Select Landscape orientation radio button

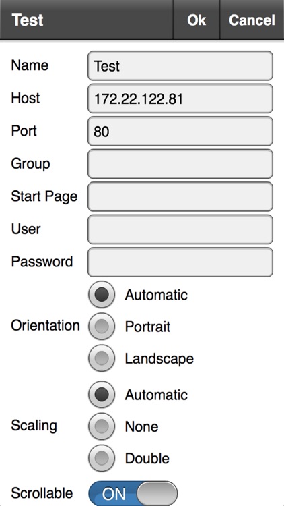point(102,358)
